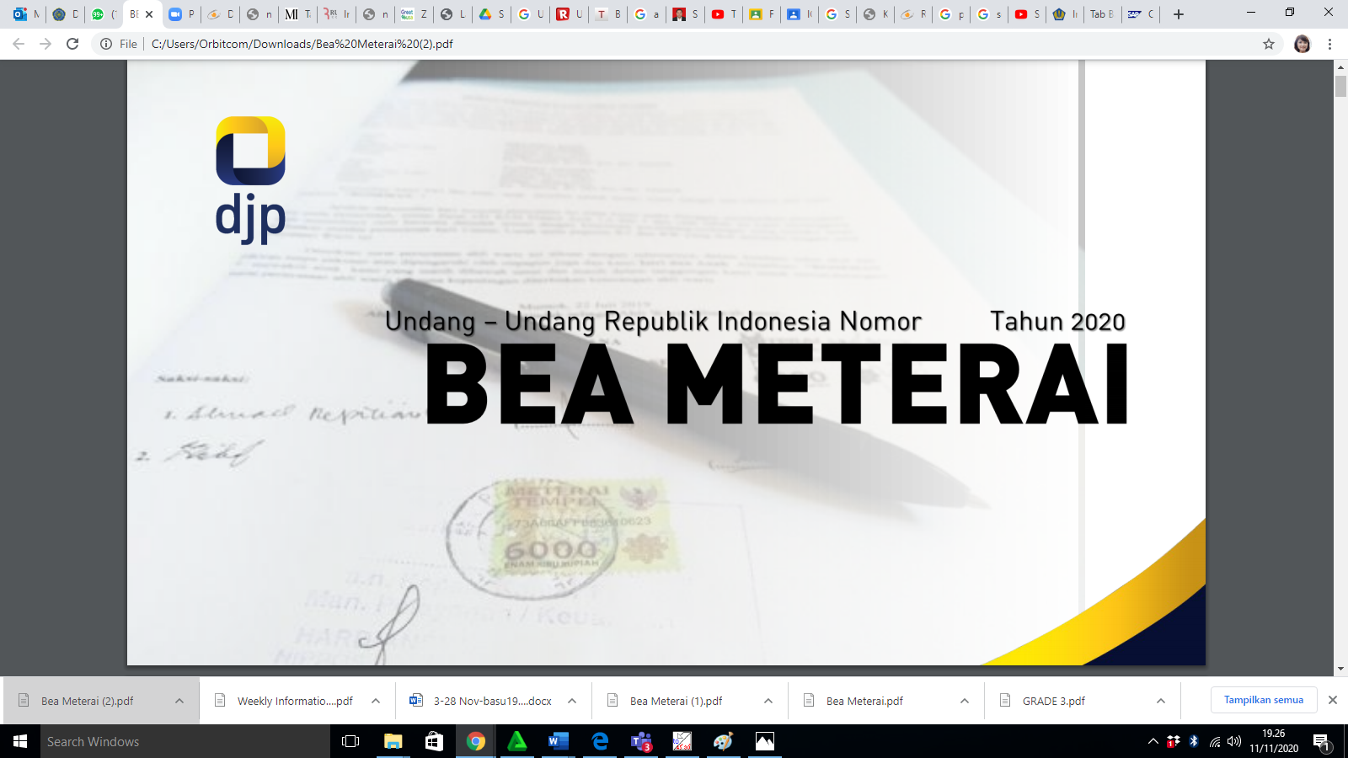Switch to the SAP tab

point(1140,14)
